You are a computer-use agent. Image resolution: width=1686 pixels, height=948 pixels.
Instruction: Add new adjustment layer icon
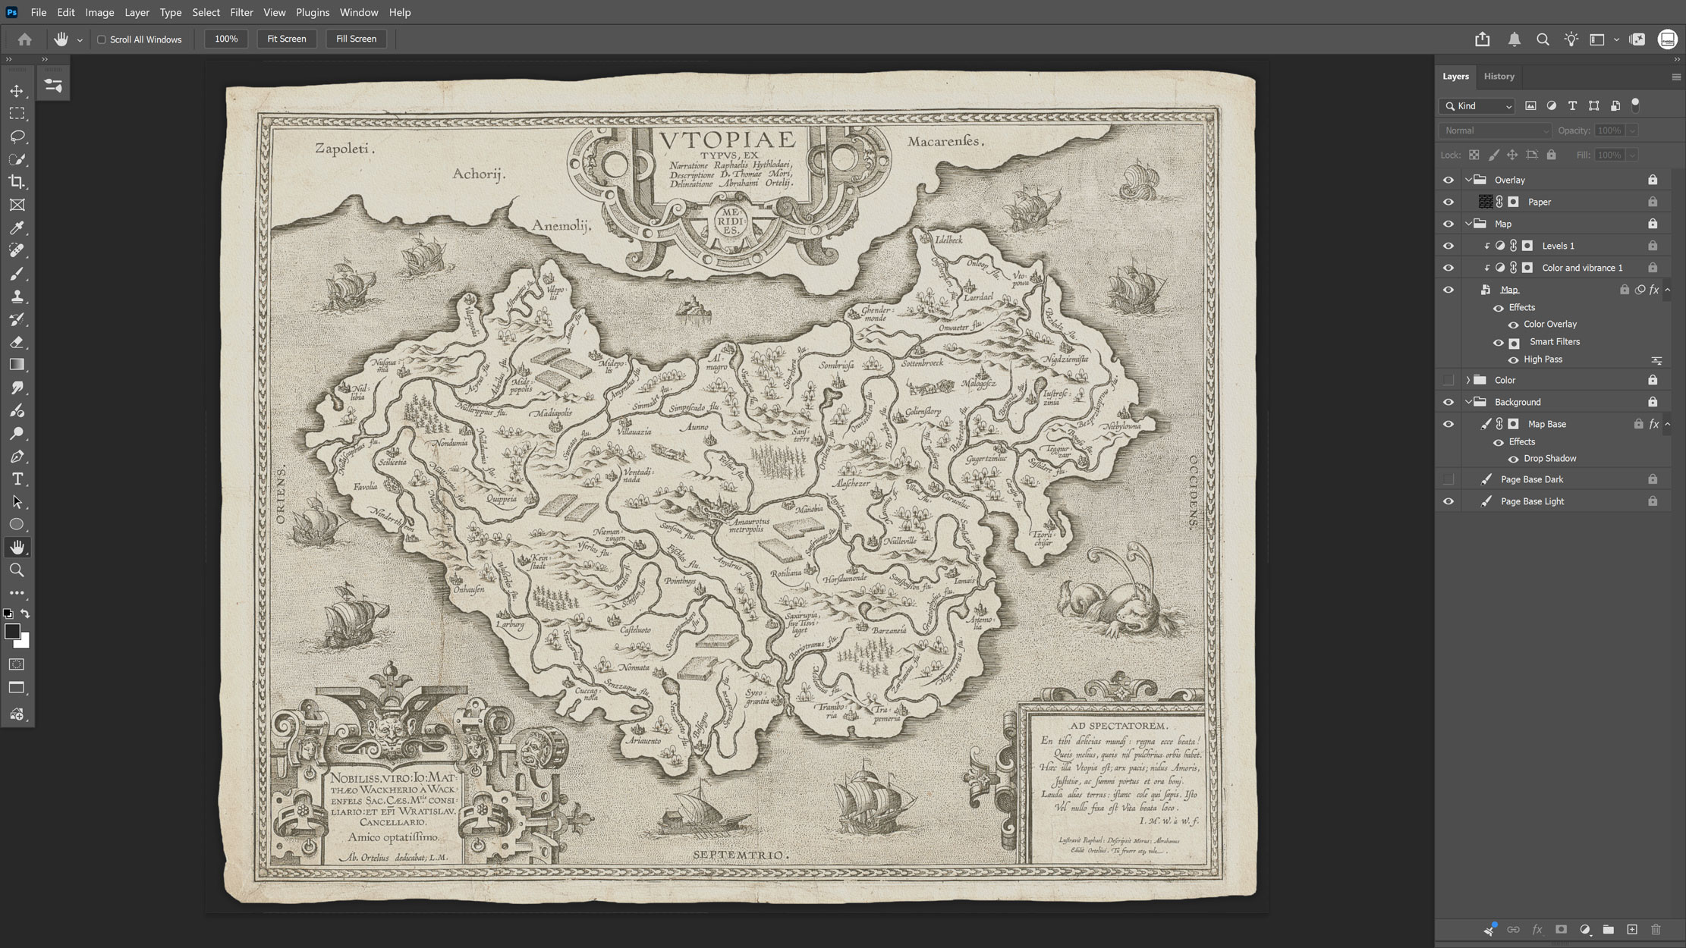(x=1585, y=930)
